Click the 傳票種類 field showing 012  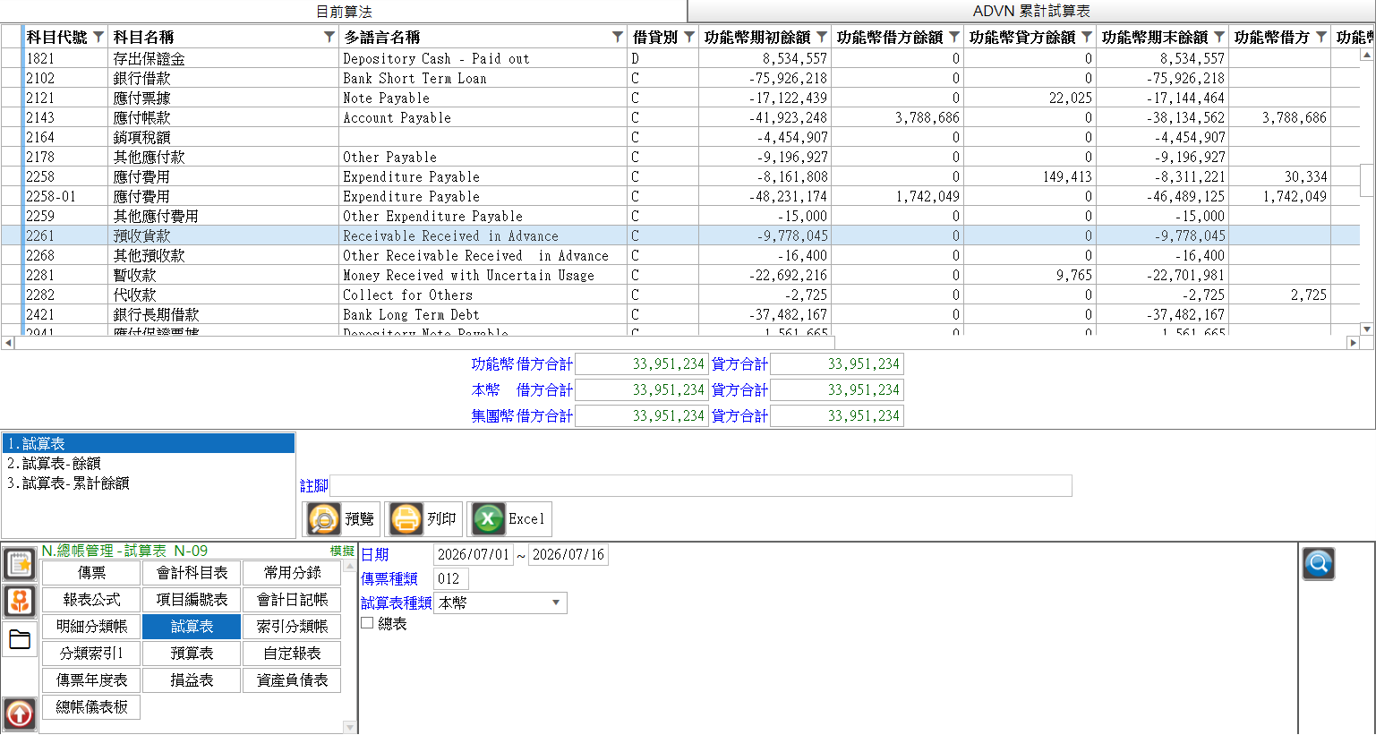click(x=450, y=578)
